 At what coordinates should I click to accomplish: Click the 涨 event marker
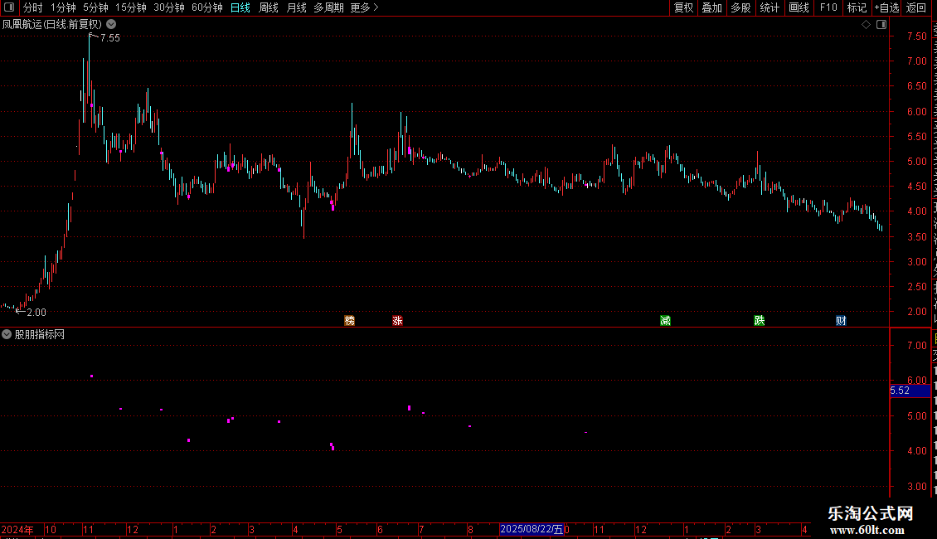pos(397,321)
